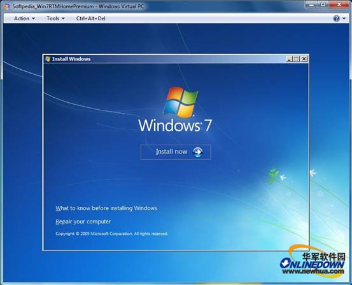Click the arrow icon in Install now
The image size is (352, 285).
click(x=198, y=152)
